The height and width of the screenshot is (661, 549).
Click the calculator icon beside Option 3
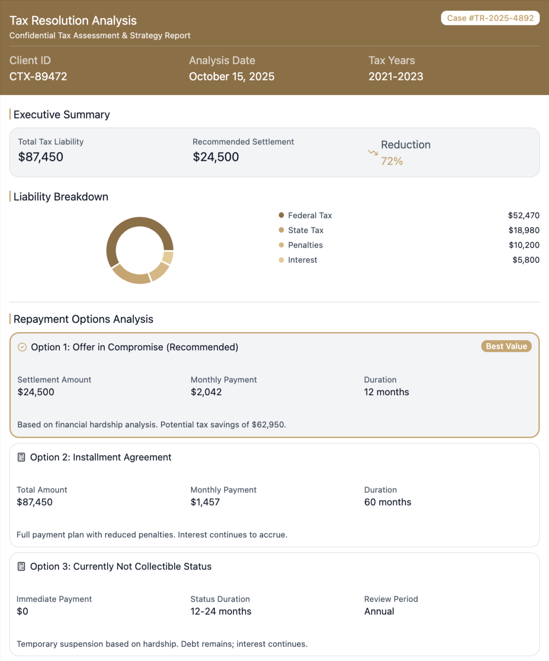click(x=21, y=566)
